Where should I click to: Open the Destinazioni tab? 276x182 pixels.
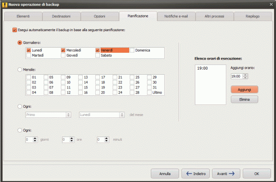tap(61, 17)
